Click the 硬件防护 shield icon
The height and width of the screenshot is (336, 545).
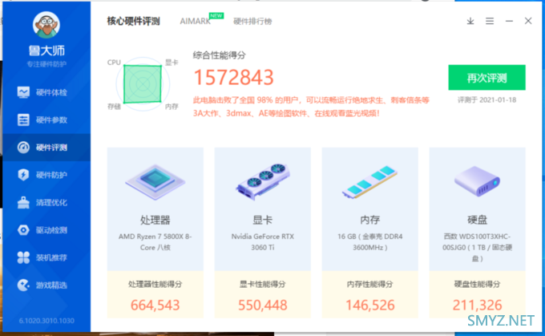[x=23, y=175]
